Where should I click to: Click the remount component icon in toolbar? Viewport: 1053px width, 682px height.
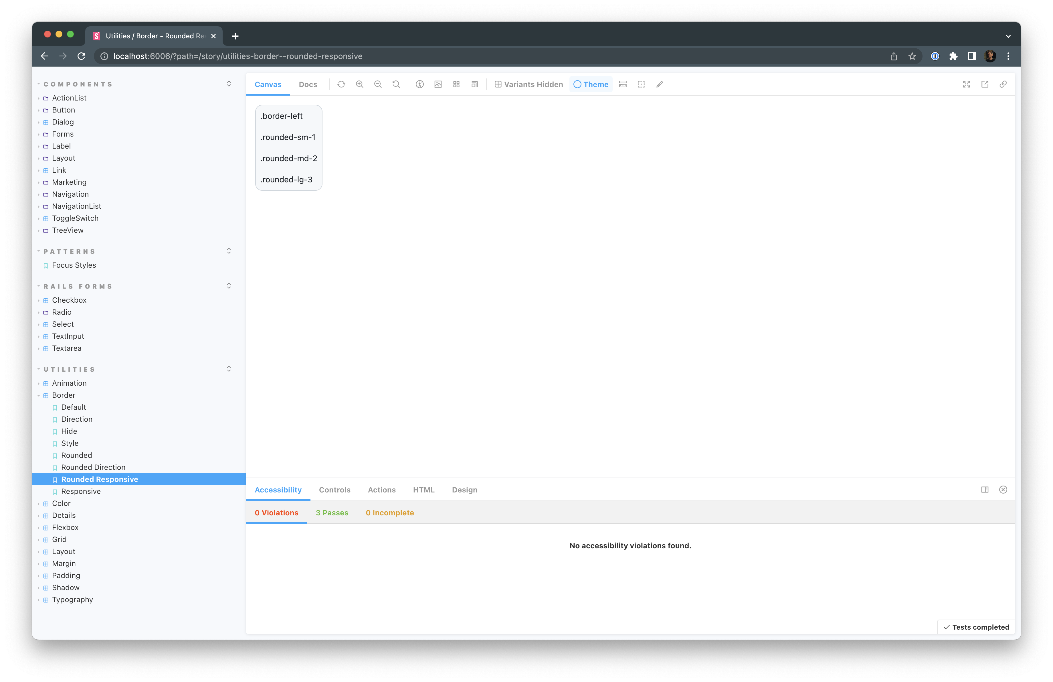tap(341, 84)
